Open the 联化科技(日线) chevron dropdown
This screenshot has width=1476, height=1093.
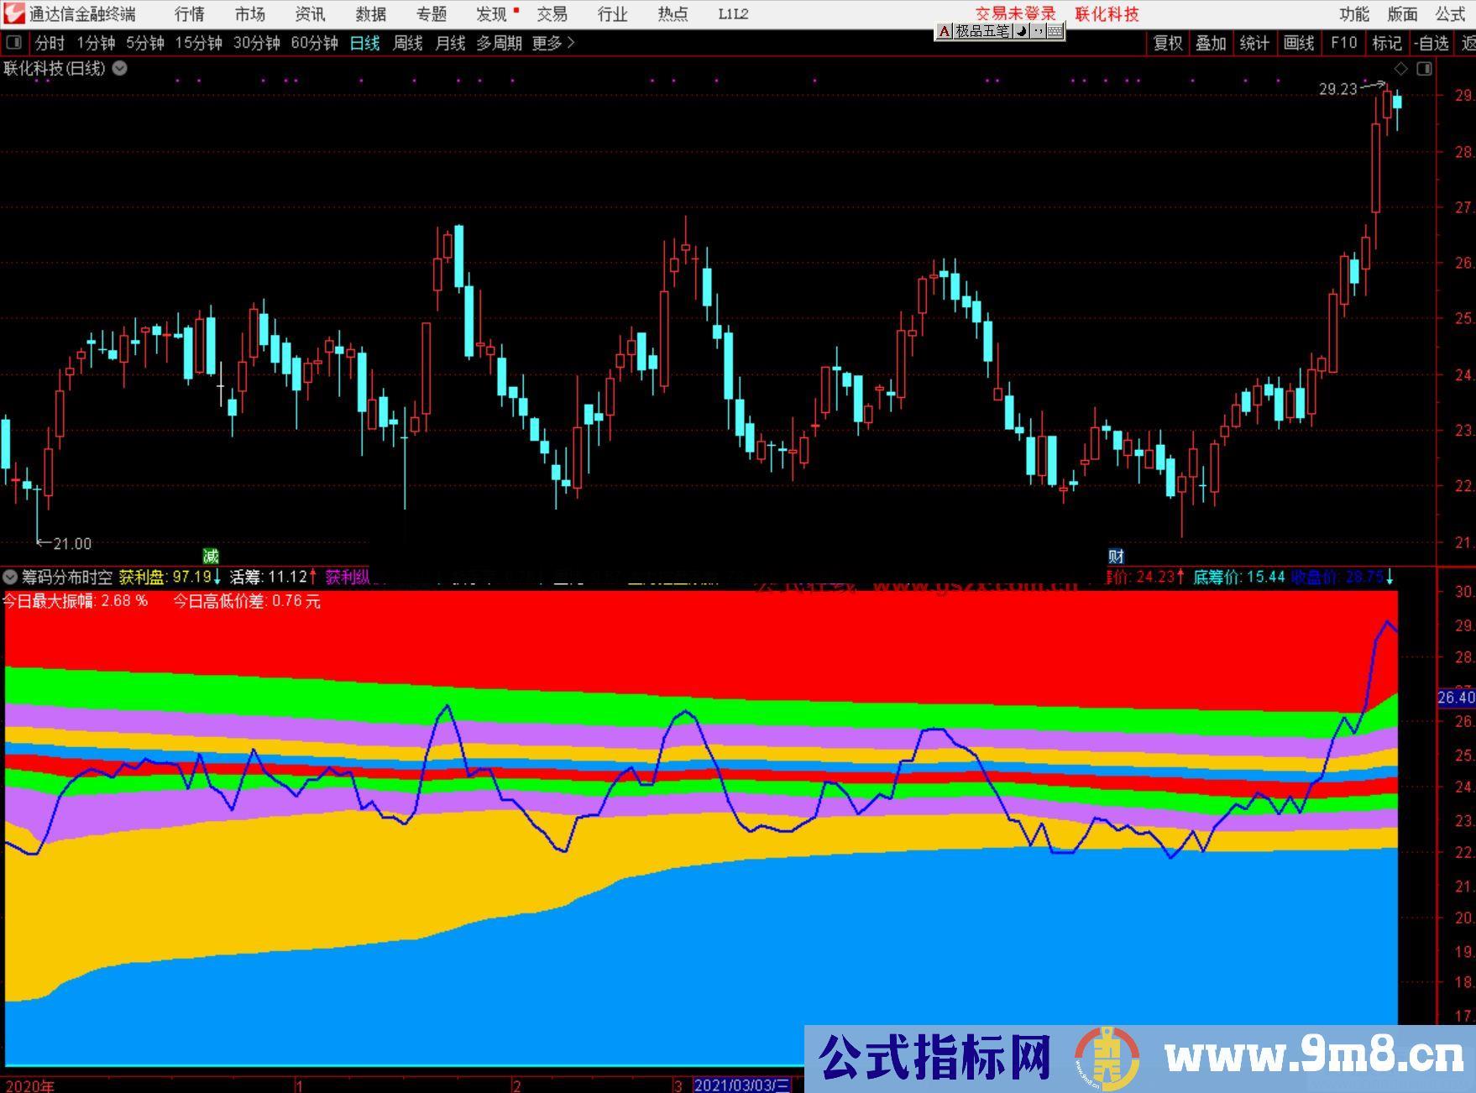pyautogui.click(x=118, y=69)
